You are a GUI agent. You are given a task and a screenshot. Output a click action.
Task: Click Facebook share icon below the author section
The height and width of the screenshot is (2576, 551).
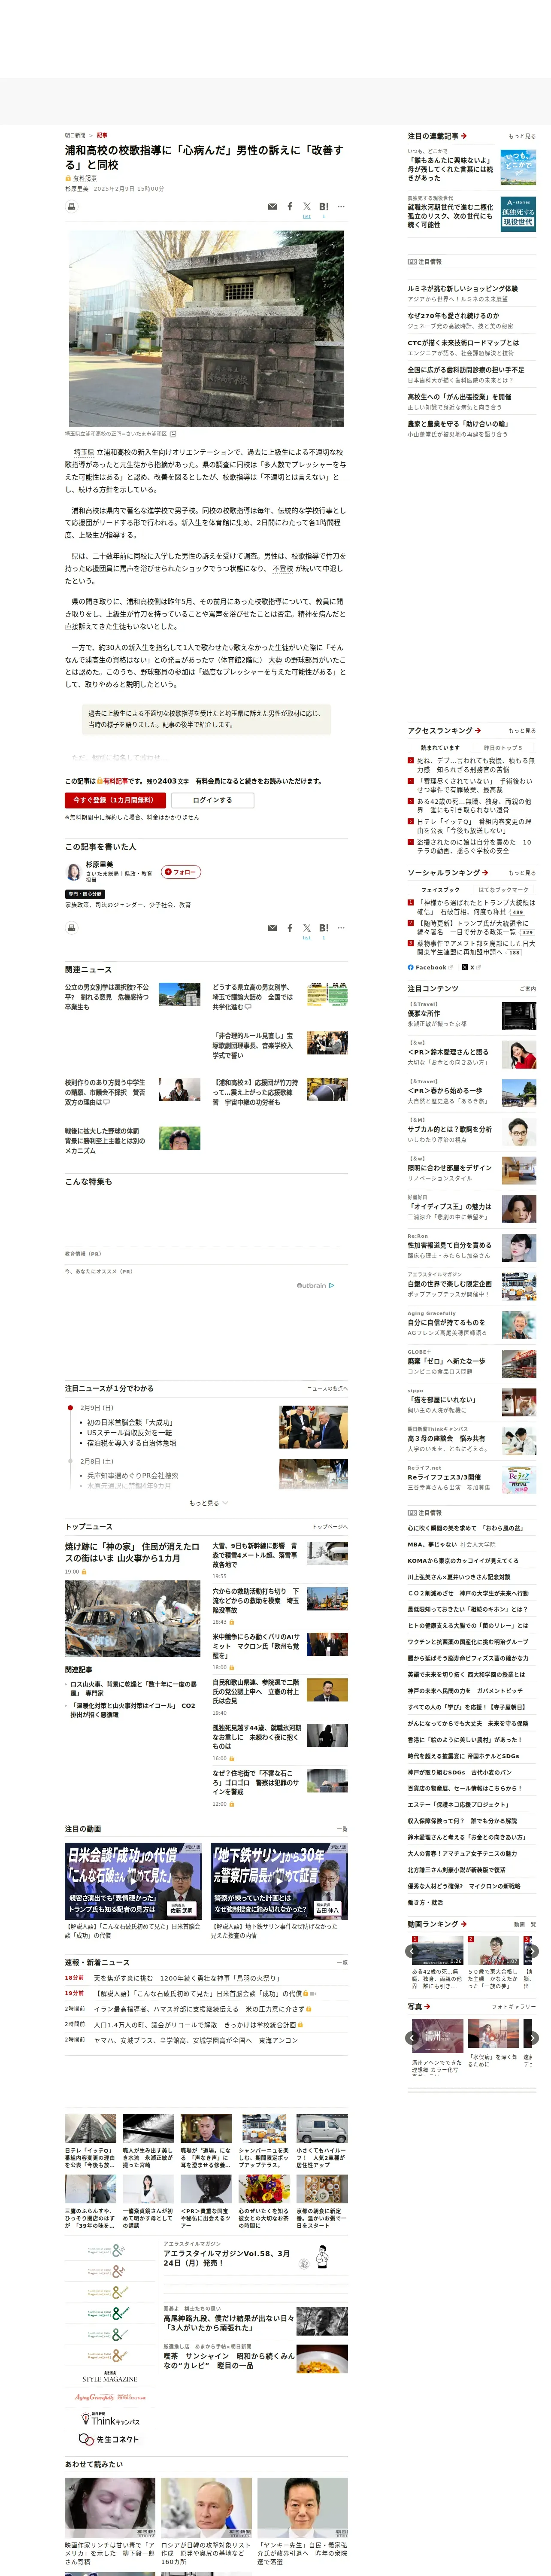coord(290,928)
